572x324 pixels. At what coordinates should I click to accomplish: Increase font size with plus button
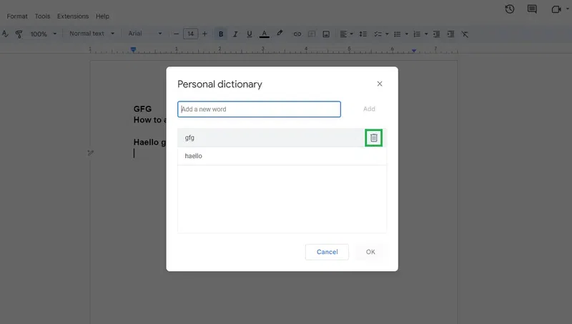click(204, 34)
